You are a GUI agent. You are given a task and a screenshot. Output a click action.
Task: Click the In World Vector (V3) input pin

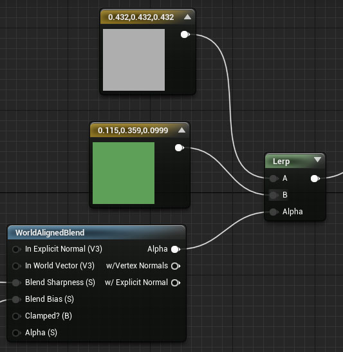tap(16, 266)
